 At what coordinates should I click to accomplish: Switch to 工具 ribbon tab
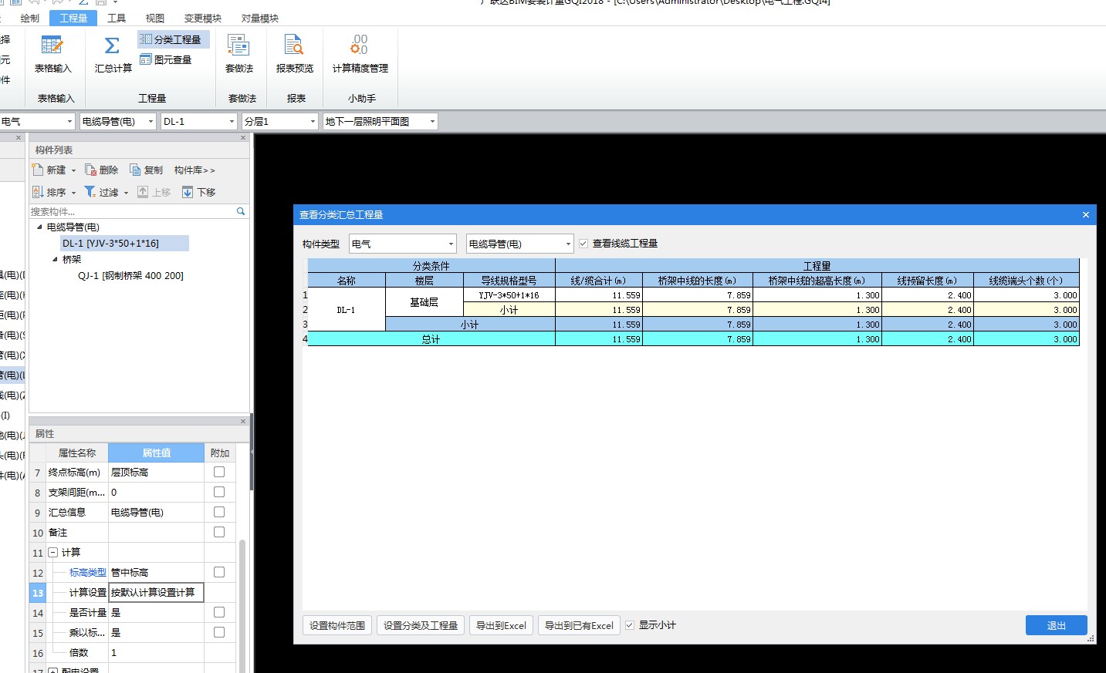click(117, 18)
